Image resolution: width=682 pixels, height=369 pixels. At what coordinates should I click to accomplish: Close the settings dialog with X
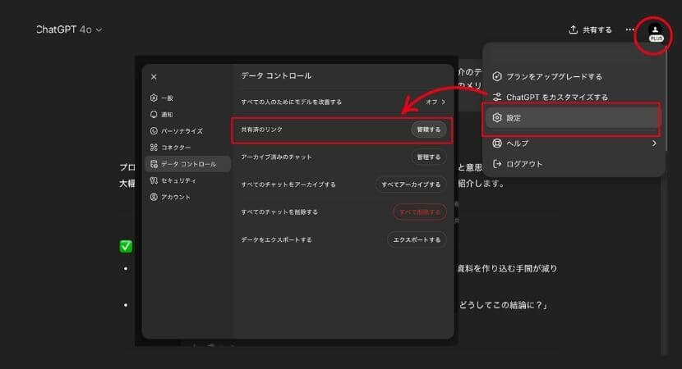pyautogui.click(x=154, y=77)
